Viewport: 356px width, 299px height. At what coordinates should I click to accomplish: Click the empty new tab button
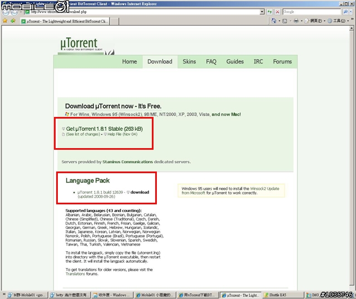[115, 21]
